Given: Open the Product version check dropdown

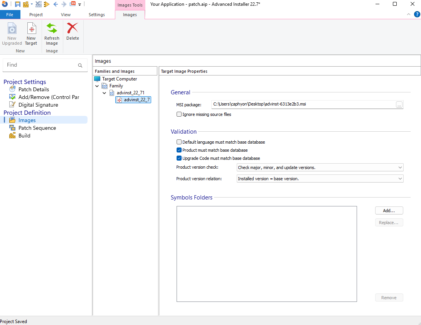Looking at the screenshot, I should (320, 168).
